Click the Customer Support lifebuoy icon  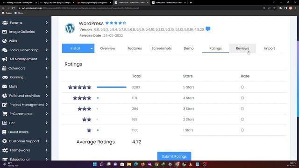pyautogui.click(x=5, y=141)
